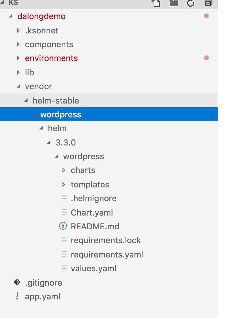This screenshot has height=318, width=233.
Task: Click the file icon beside Chart.yaml
Action: (64, 212)
